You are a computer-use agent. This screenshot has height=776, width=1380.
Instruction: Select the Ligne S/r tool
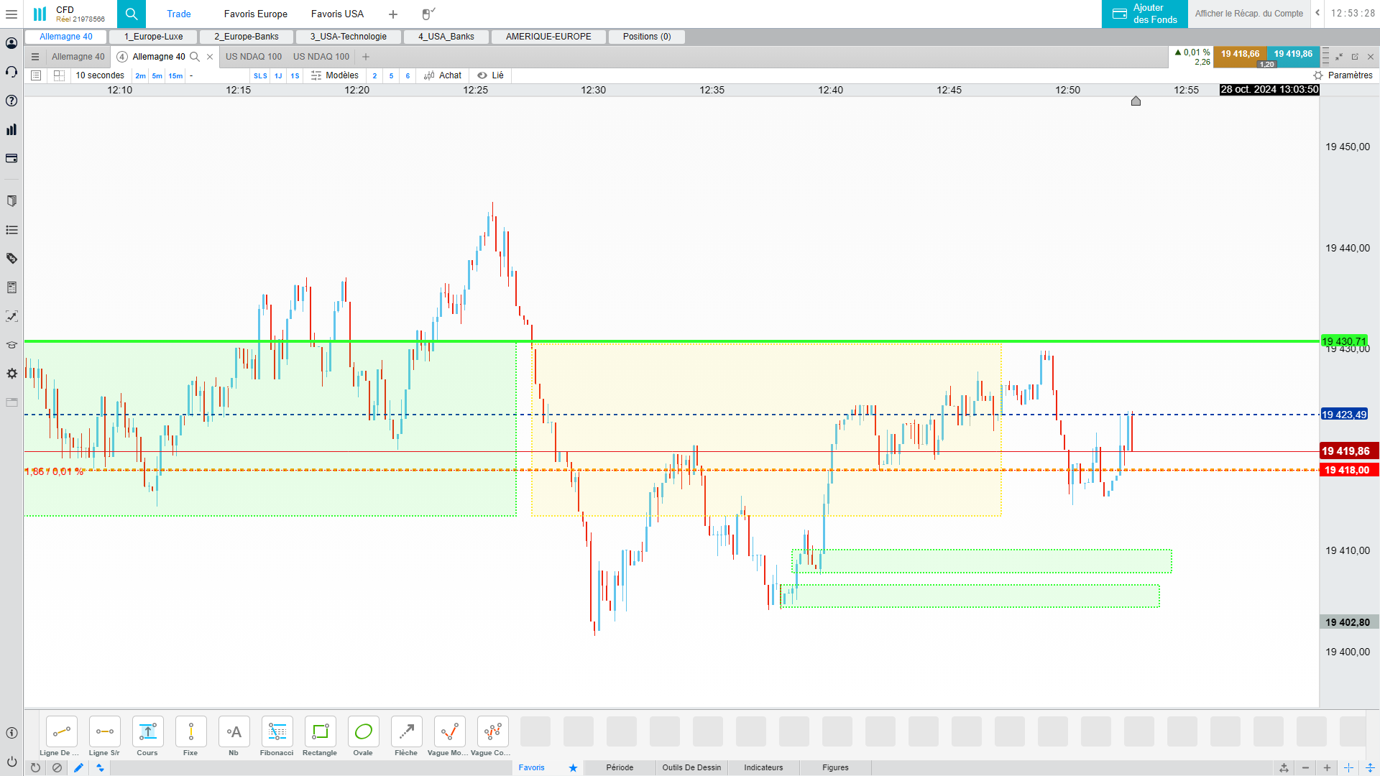click(104, 732)
